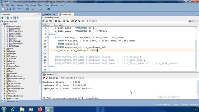Expand the EMPLOYEES table node
Image resolution: width=199 pixels, height=112 pixels.
(x=7, y=34)
